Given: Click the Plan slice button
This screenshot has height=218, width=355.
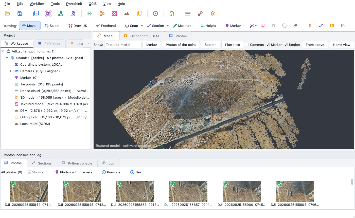Looking at the screenshot, I should (x=233, y=45).
